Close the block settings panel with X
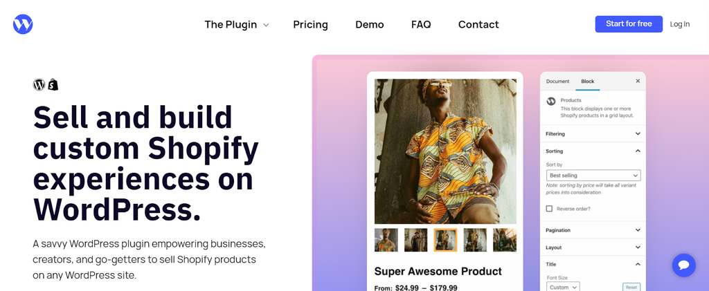The image size is (709, 291). point(638,81)
